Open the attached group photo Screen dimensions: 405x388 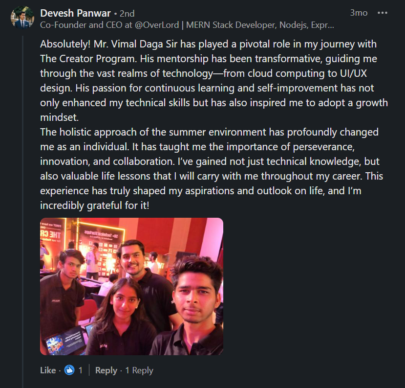click(131, 286)
